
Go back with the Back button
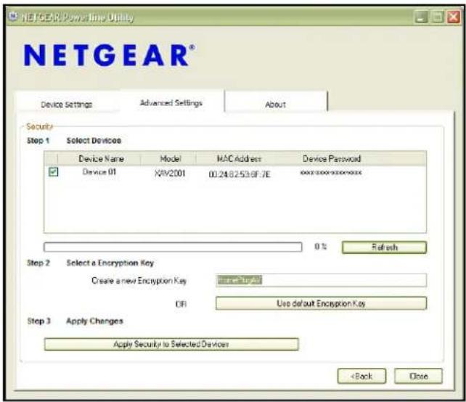[361, 376]
